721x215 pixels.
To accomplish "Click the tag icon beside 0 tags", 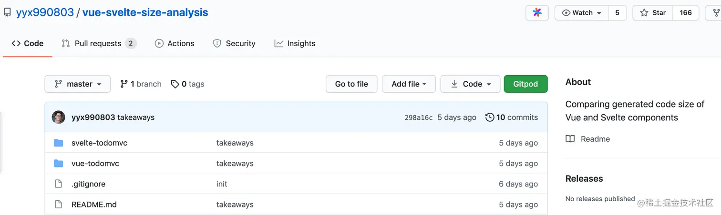I will pyautogui.click(x=175, y=84).
